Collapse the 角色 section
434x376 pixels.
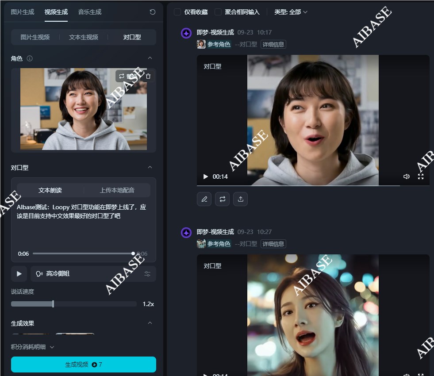pyautogui.click(x=150, y=58)
